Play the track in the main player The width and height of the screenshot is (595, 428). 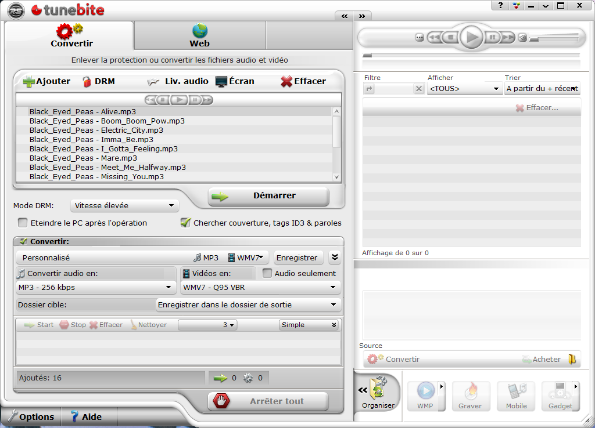tap(472, 37)
